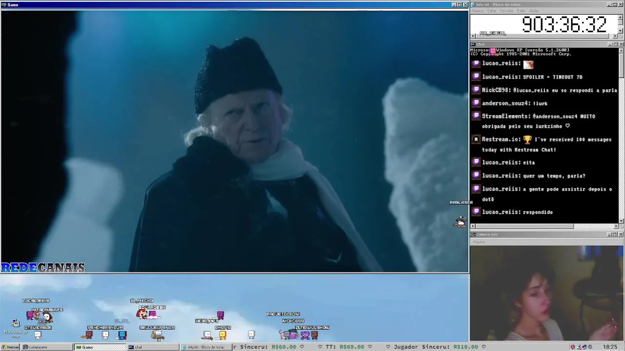Click the camera.exe title bar icon
The width and height of the screenshot is (625, 351).
pos(473,234)
